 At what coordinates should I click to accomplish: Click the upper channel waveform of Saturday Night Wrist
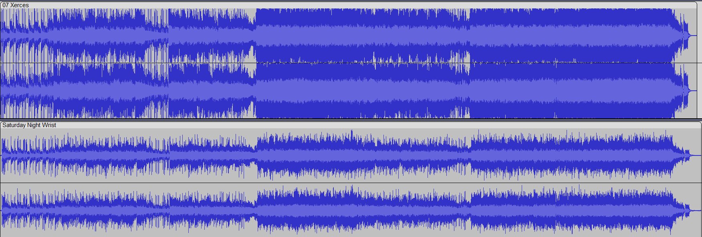pos(351,155)
